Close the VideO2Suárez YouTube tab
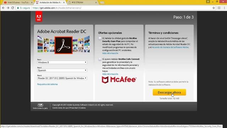227x128 pixels. [32, 2]
